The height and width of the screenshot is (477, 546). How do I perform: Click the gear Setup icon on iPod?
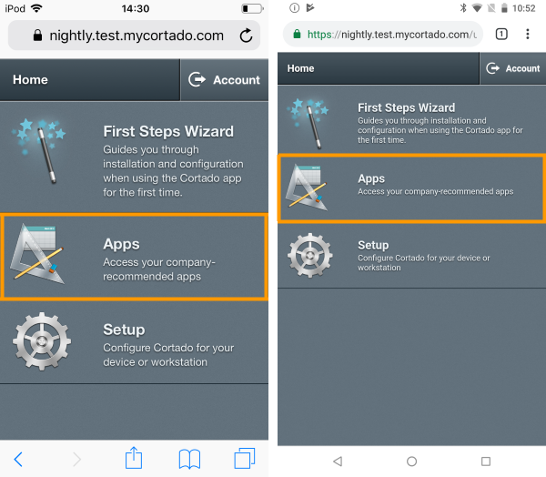(x=42, y=341)
